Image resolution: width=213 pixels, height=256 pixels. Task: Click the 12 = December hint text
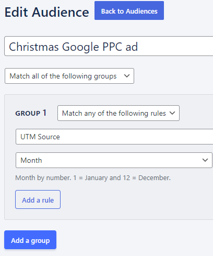click(147, 178)
